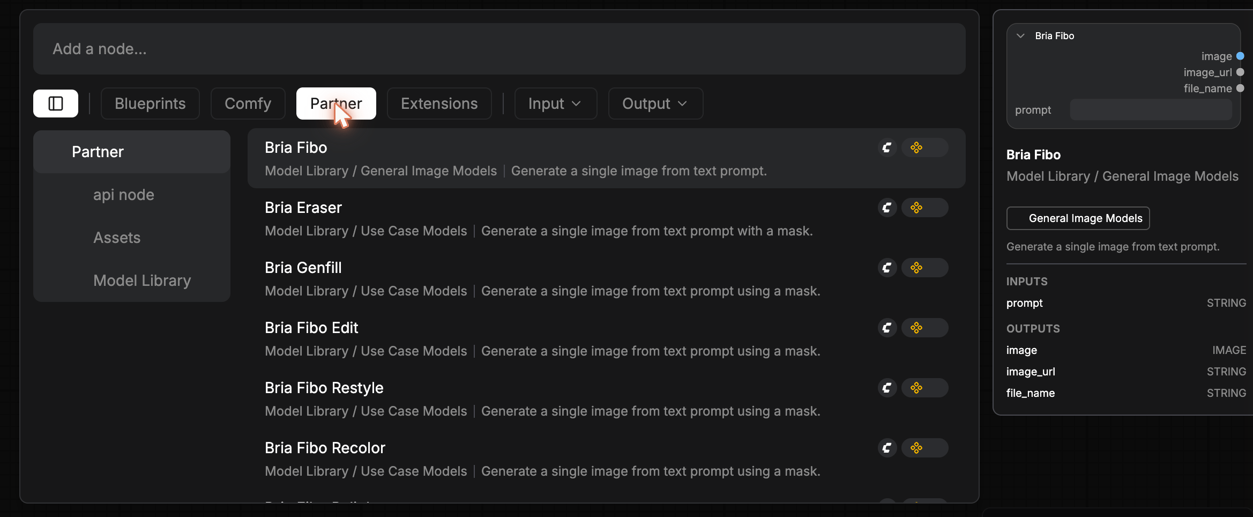Viewport: 1253px width, 517px height.
Task: Select the Bria Genfill node result
Action: (606, 278)
